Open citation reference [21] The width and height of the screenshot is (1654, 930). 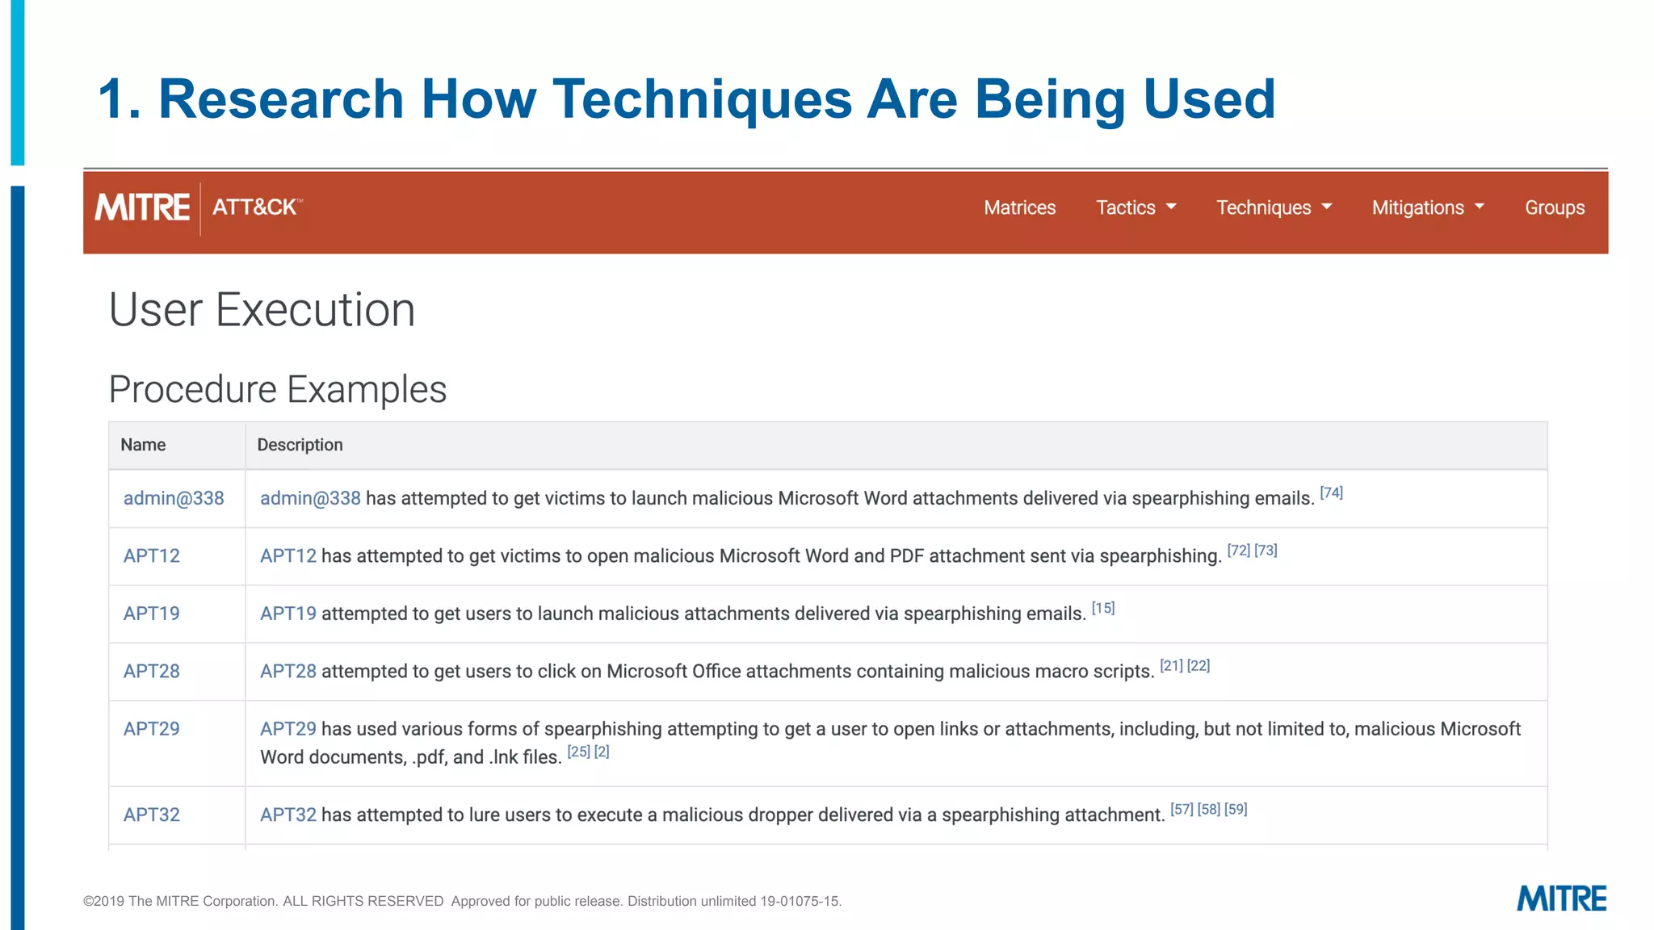click(x=1171, y=665)
